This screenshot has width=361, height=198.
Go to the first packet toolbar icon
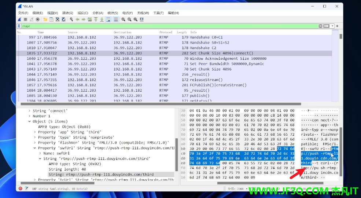click(96, 19)
